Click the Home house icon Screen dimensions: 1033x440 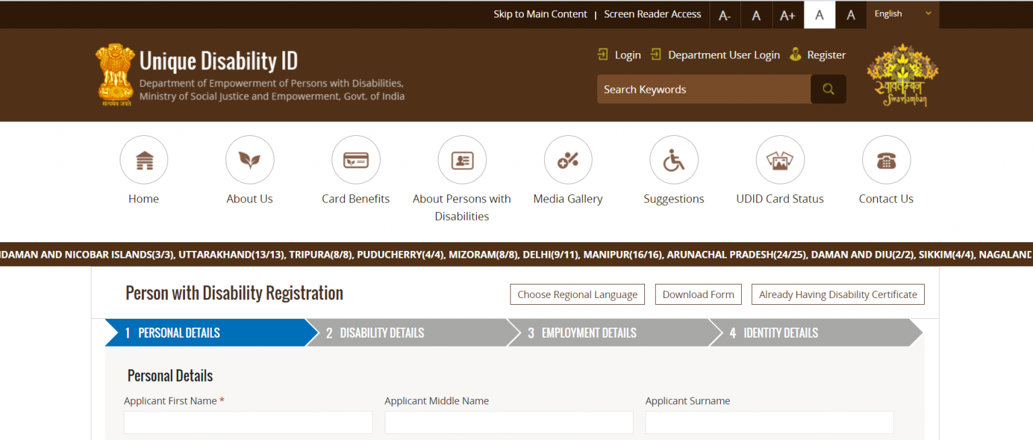[x=144, y=160]
